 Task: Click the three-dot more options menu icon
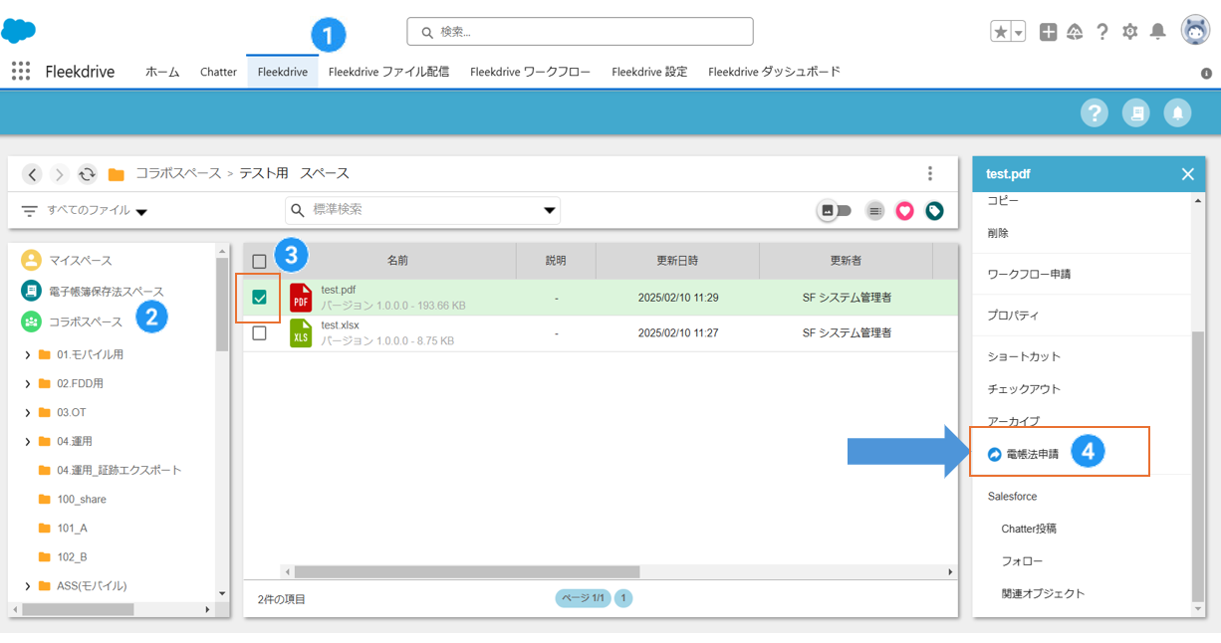point(930,173)
